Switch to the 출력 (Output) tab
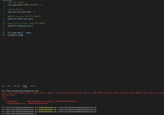Image resolution: width=164 pixels, height=115 pixels. [x=9, y=86]
